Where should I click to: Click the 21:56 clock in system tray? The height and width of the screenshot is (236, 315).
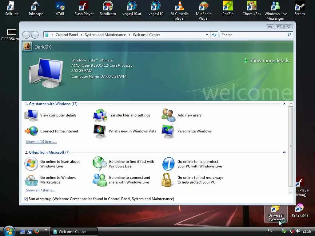point(307,231)
